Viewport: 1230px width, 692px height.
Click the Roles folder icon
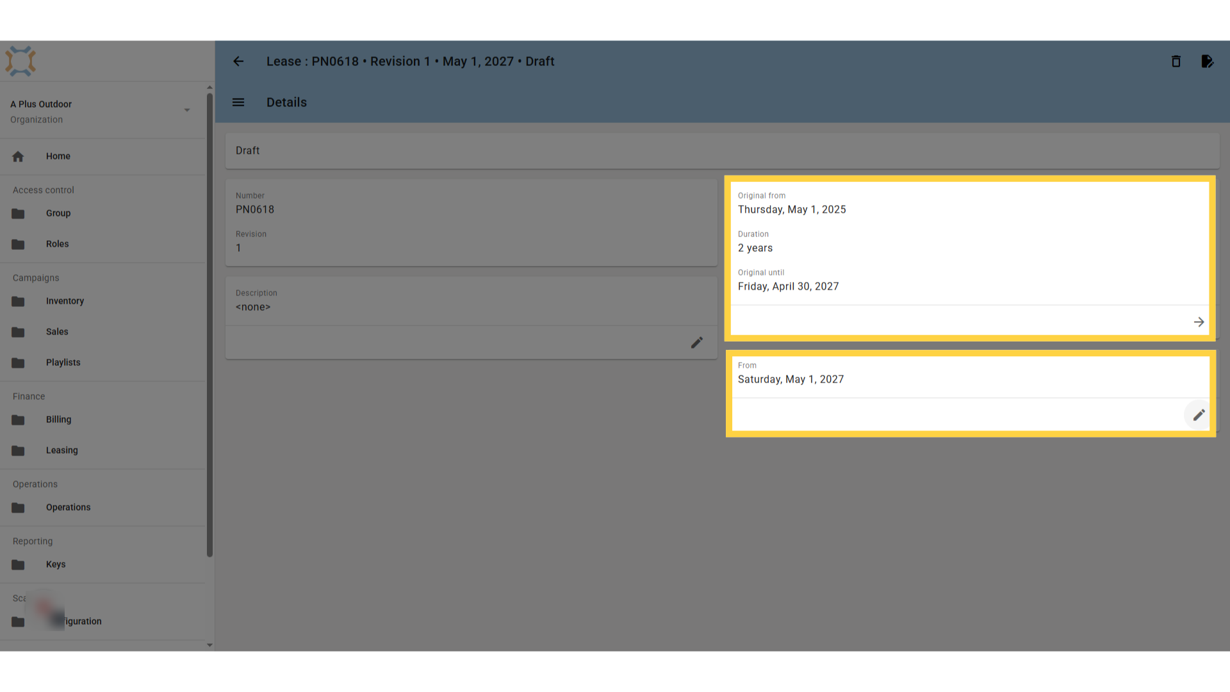pyautogui.click(x=18, y=244)
